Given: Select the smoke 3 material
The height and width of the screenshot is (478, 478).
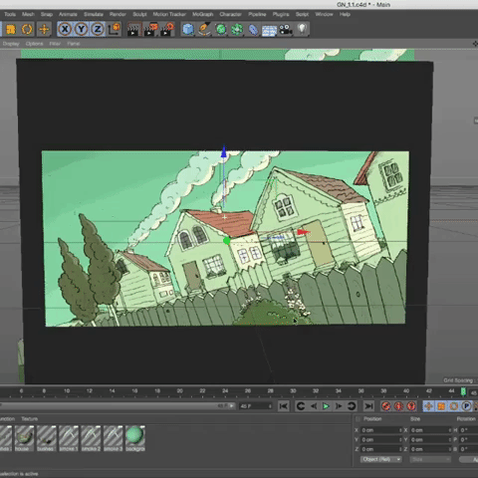Looking at the screenshot, I should click(114, 439).
